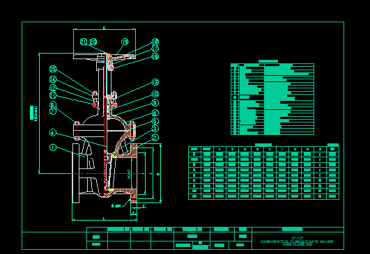
Task: Click the vertical PORT label in valve bore
Action: 129,174
